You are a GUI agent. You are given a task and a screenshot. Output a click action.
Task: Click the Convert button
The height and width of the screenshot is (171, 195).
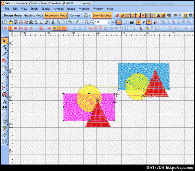pyautogui.click(x=75, y=16)
